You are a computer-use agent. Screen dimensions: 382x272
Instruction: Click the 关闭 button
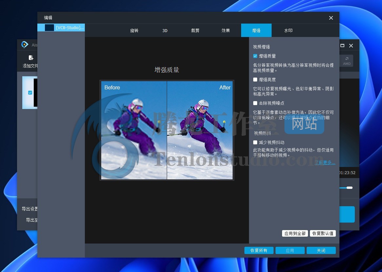click(321, 250)
